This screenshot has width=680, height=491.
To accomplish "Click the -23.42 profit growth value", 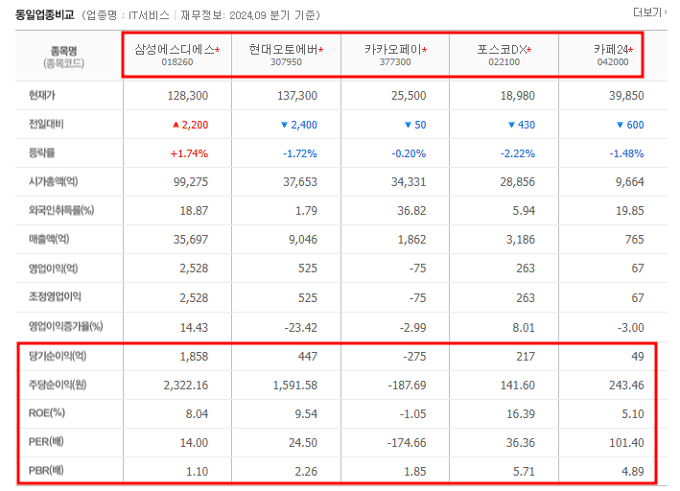I will click(x=300, y=327).
